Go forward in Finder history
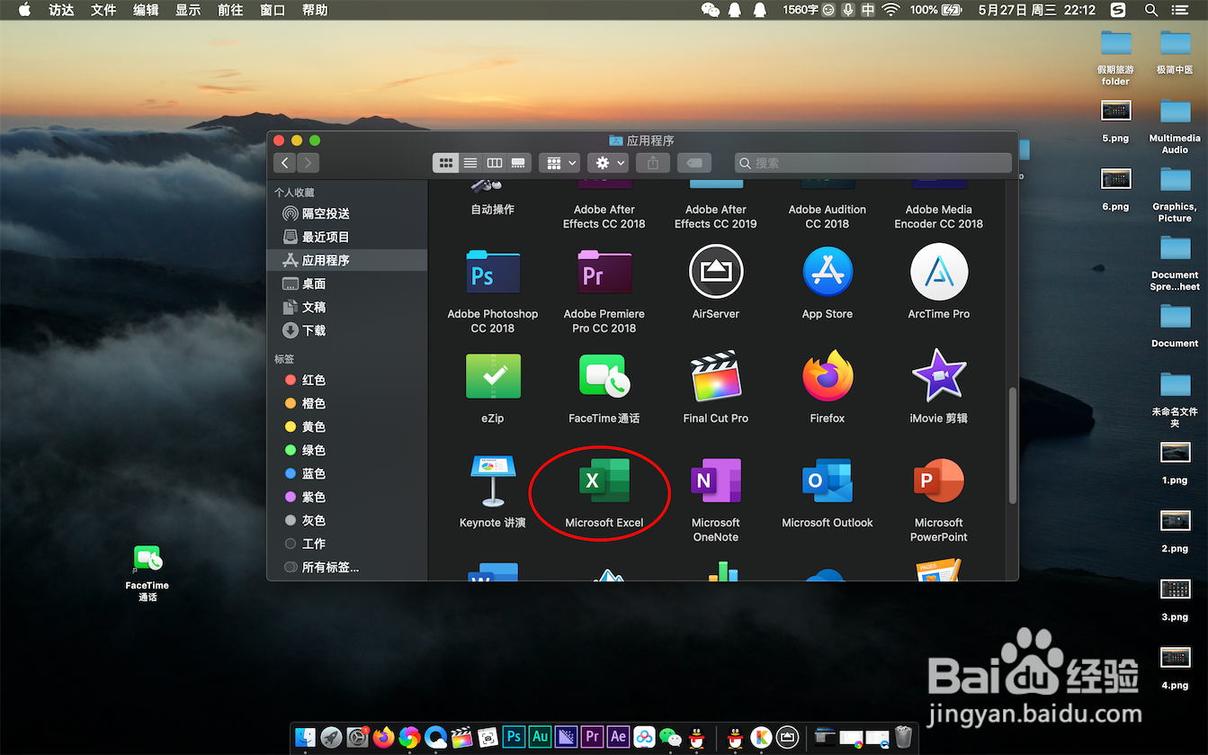This screenshot has width=1208, height=755. click(x=308, y=163)
